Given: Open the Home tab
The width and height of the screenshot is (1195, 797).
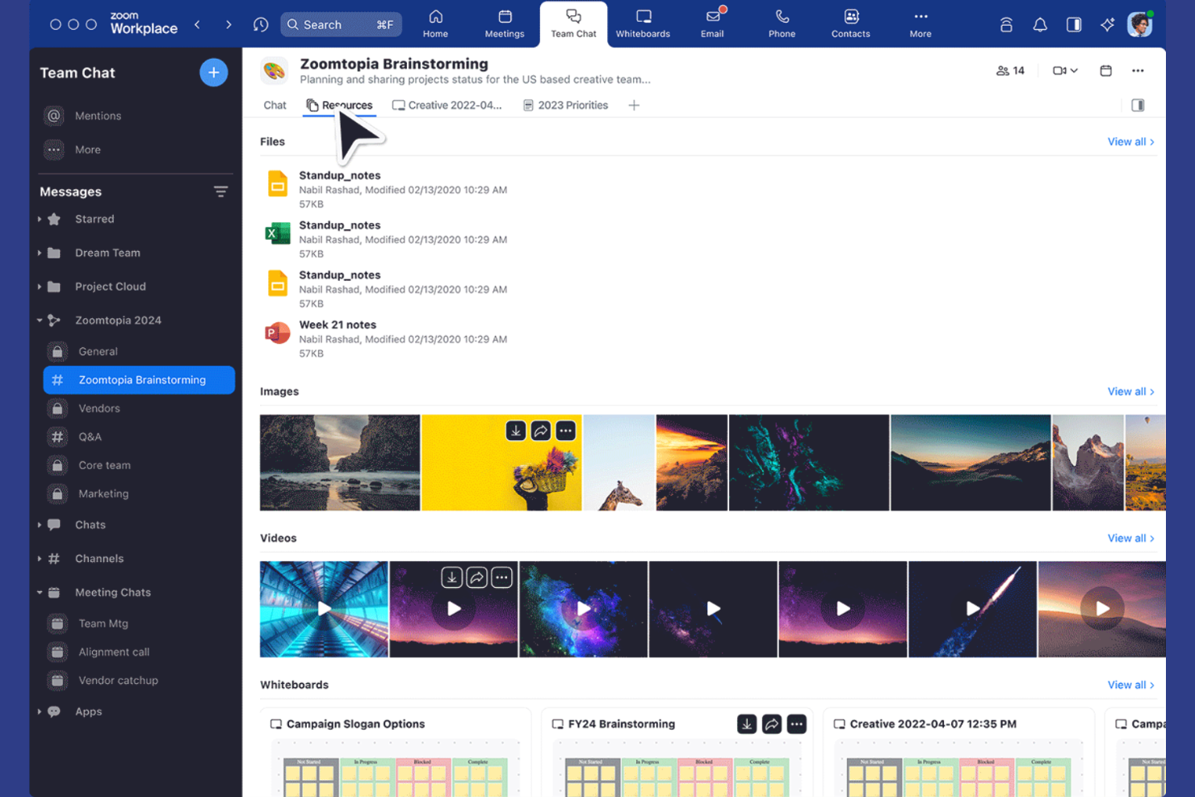Looking at the screenshot, I should [x=435, y=24].
